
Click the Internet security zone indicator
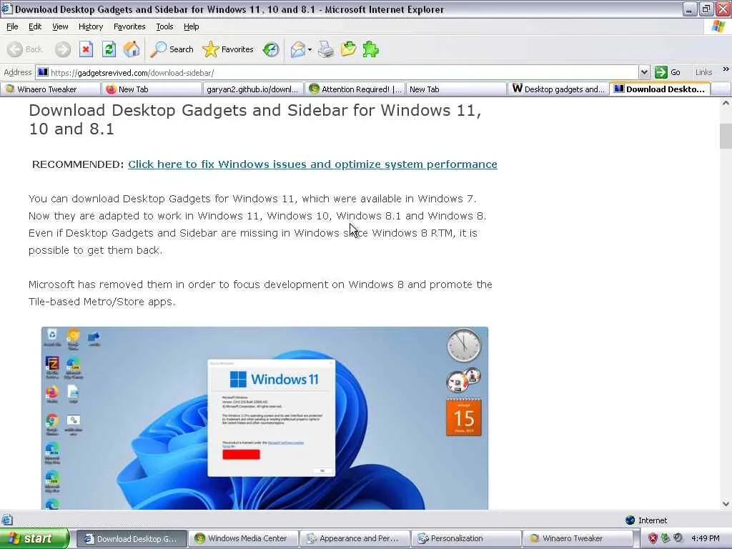point(646,520)
